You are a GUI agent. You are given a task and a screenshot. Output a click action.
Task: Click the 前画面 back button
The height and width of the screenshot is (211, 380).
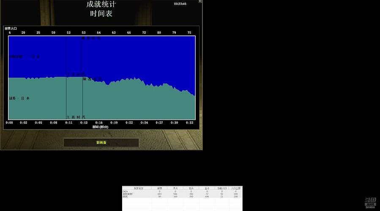(101, 143)
